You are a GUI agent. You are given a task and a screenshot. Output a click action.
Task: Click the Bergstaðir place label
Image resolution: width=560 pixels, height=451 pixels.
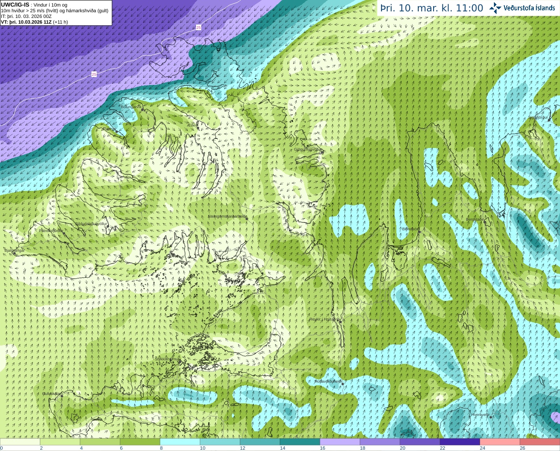[475, 219]
